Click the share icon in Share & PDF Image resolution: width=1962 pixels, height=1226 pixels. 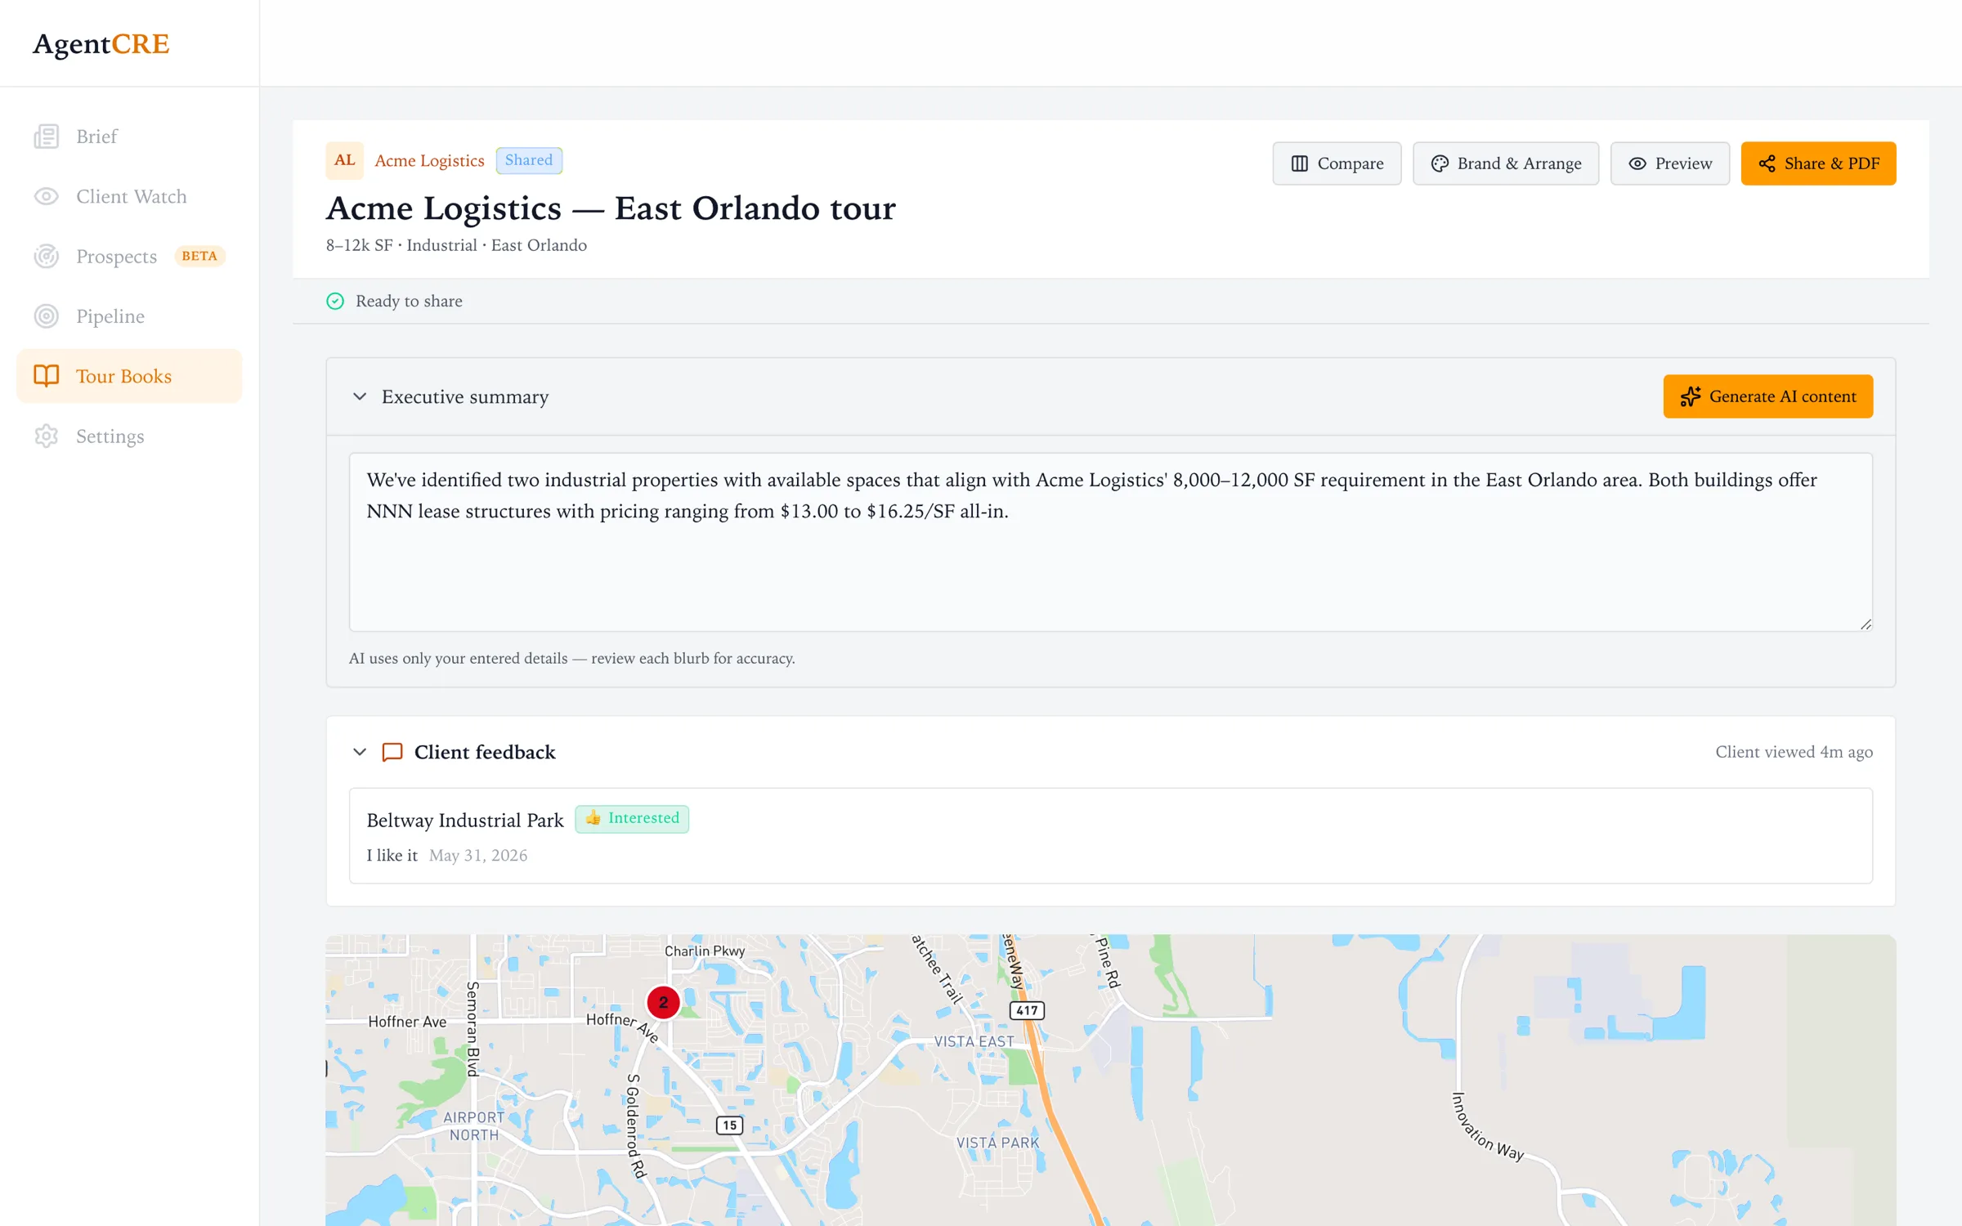1767,163
